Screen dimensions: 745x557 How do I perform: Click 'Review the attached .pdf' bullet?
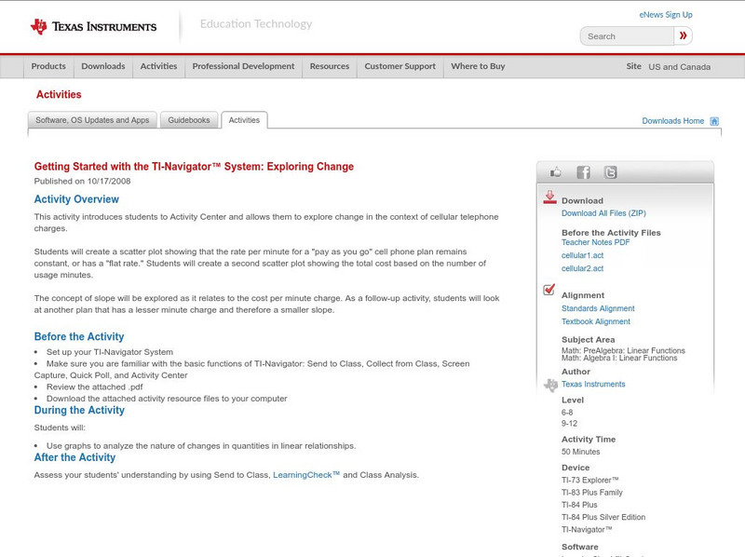pyautogui.click(x=95, y=387)
